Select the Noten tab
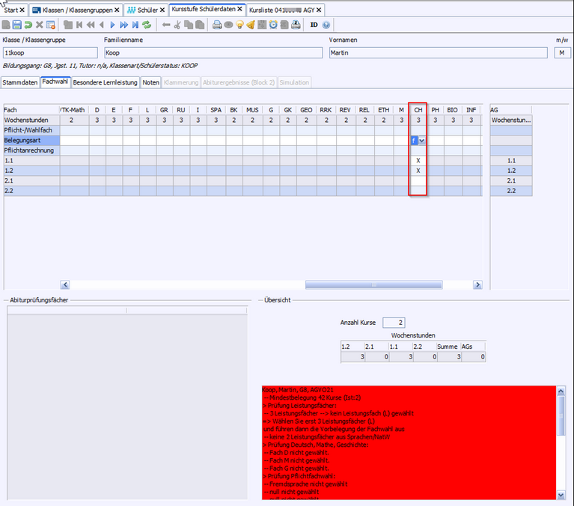574x506 pixels. [151, 82]
